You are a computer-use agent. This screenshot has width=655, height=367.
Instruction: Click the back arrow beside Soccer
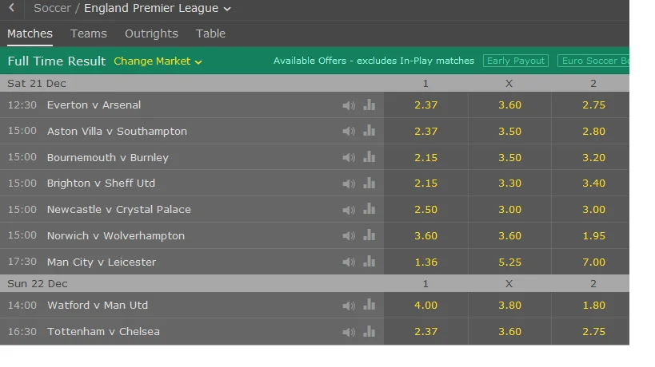(x=12, y=8)
